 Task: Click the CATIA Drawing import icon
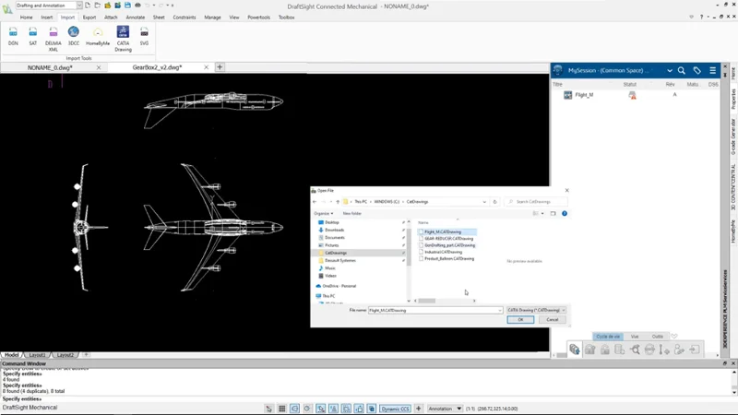tap(123, 36)
